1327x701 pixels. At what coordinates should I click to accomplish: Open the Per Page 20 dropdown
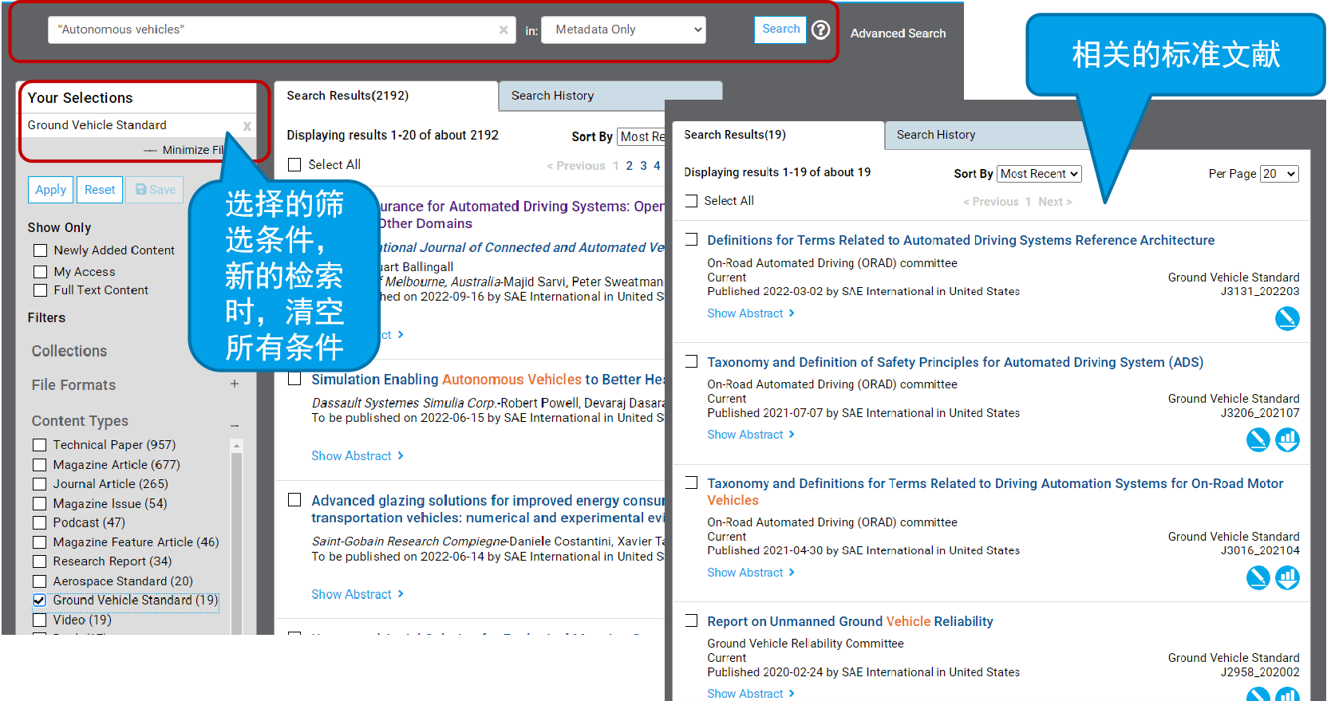coord(1279,174)
